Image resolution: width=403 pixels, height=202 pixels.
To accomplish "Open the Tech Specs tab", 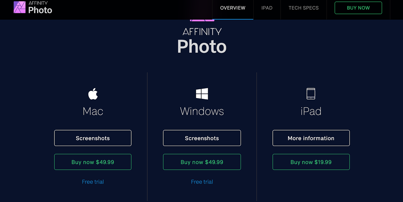I will pyautogui.click(x=304, y=8).
